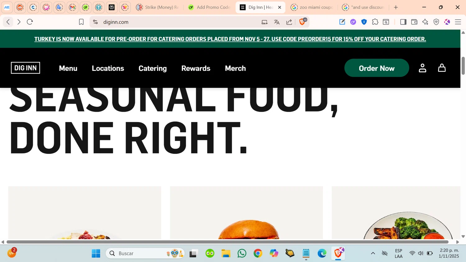Open Brave Shields panel
The image size is (466, 262).
coord(302,21)
